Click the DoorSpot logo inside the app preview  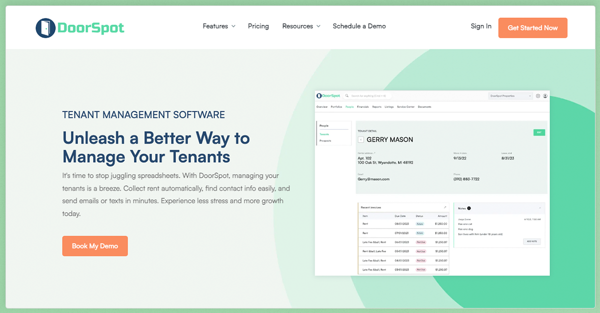327,96
